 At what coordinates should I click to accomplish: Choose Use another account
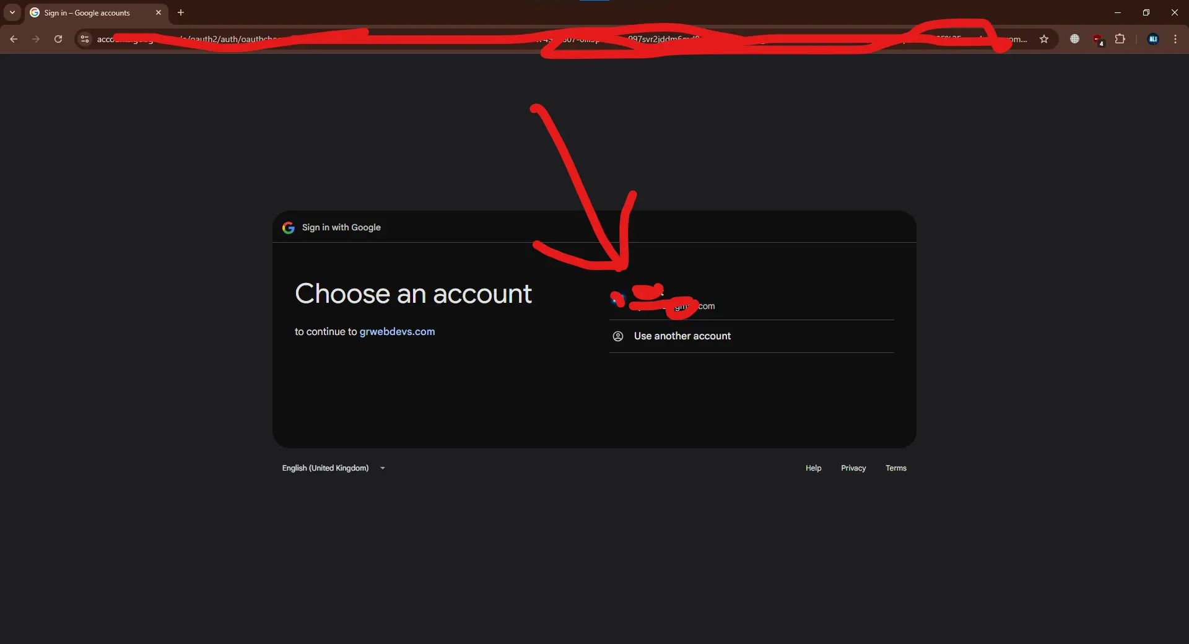751,336
